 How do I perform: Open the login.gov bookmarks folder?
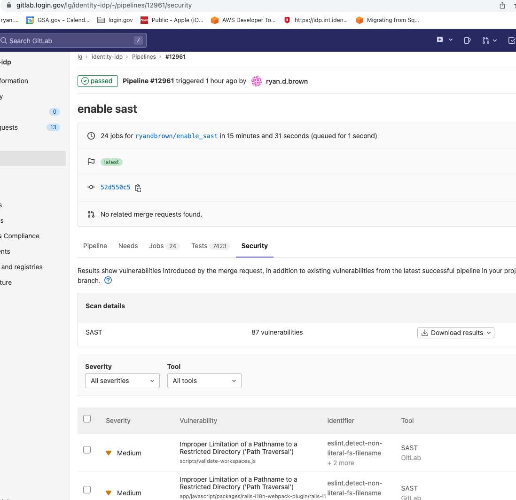(115, 20)
